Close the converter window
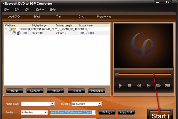 (167, 2)
